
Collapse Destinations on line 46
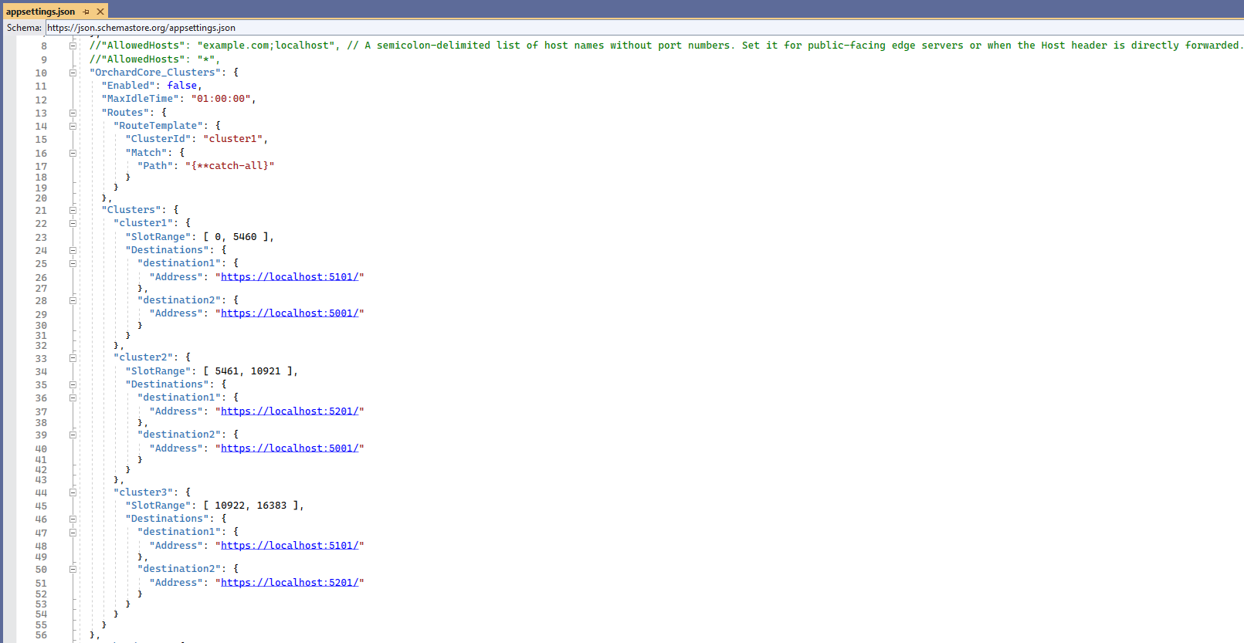(73, 519)
